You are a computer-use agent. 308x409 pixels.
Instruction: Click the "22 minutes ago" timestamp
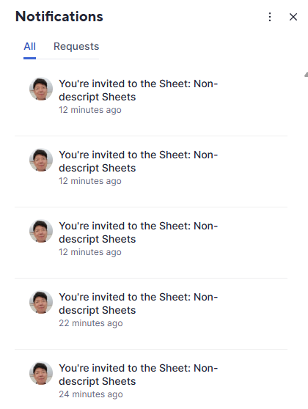91,323
